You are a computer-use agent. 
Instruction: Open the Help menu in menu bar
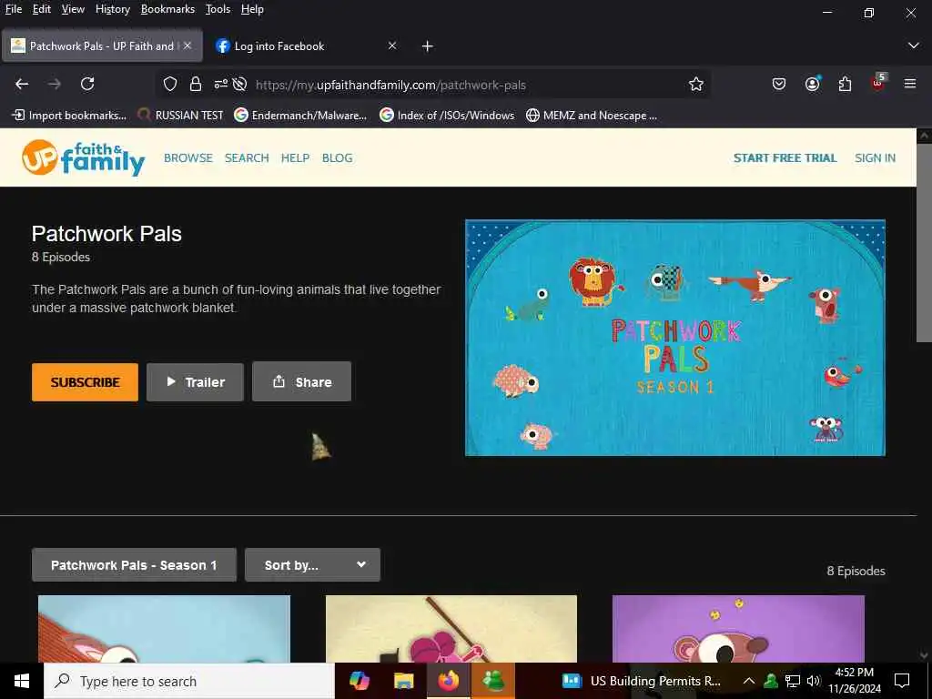[x=252, y=9]
